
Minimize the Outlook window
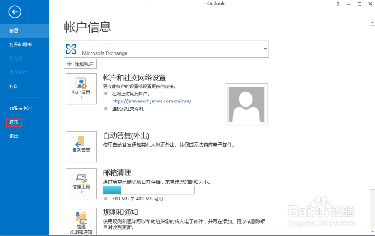click(x=349, y=4)
